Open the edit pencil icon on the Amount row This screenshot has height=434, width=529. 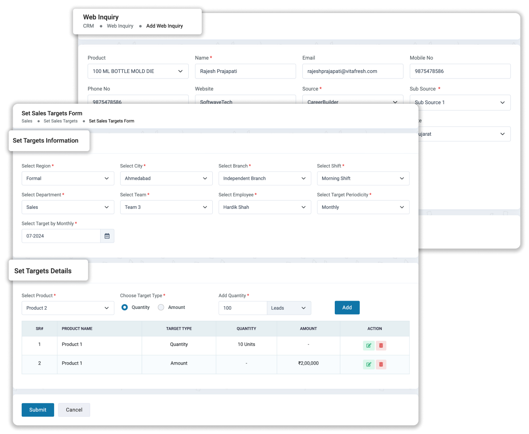tap(368, 364)
